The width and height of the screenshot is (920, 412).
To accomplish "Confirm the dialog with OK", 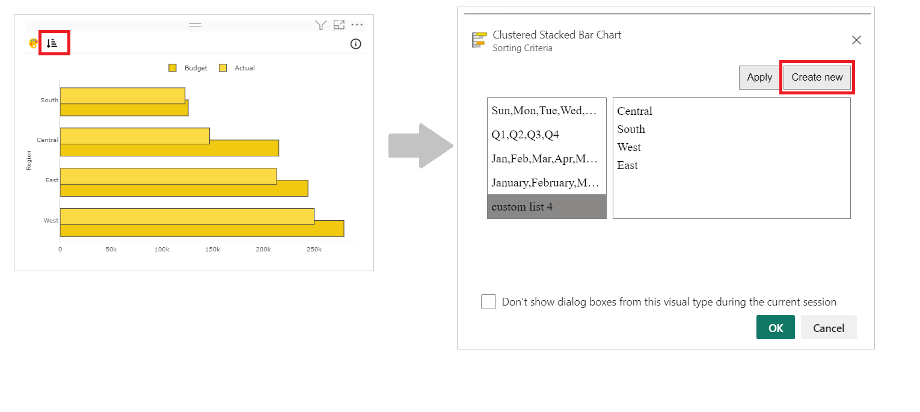I will point(775,327).
